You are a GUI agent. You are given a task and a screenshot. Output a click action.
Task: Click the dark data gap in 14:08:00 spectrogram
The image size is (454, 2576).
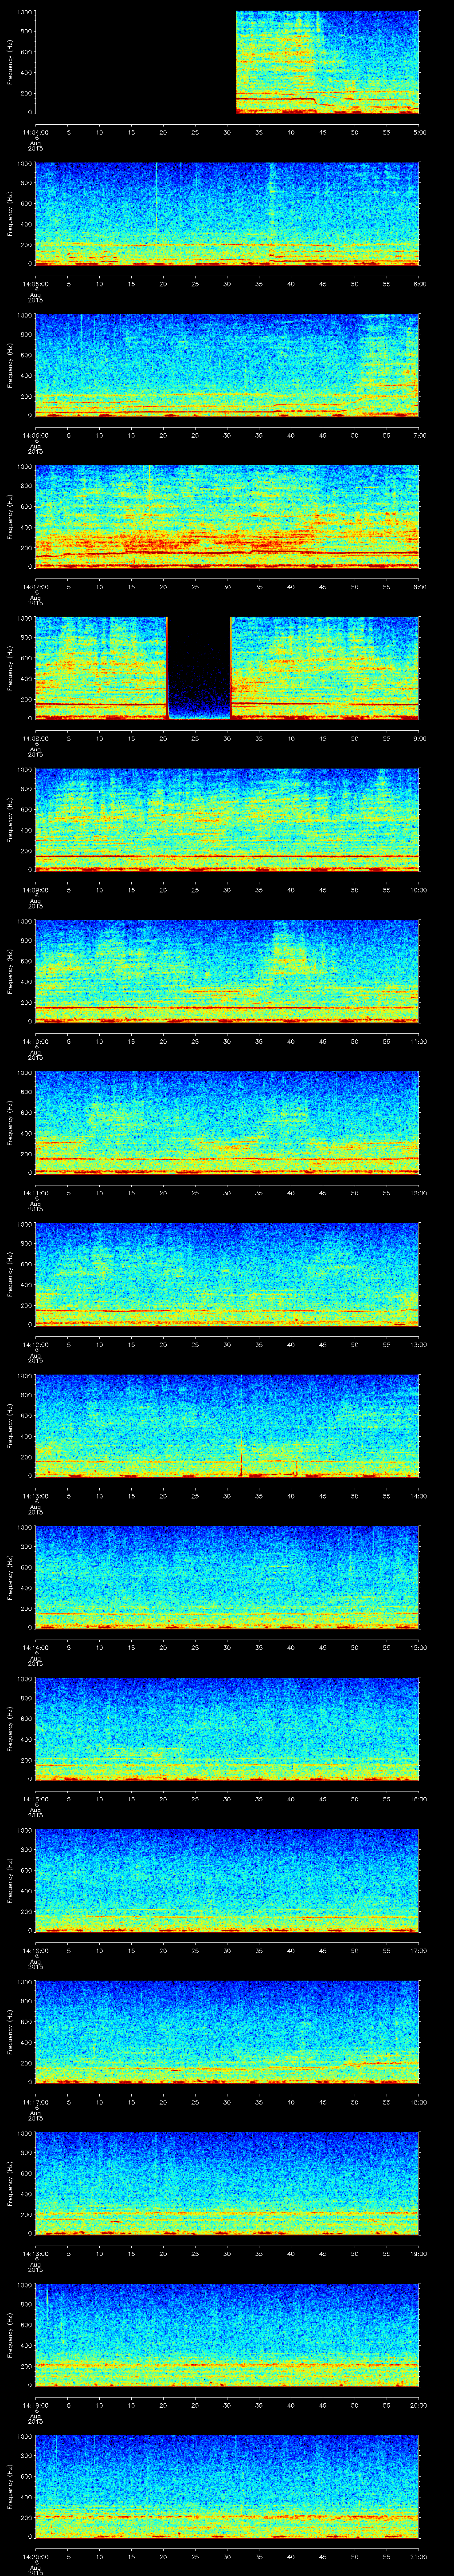[199, 668]
